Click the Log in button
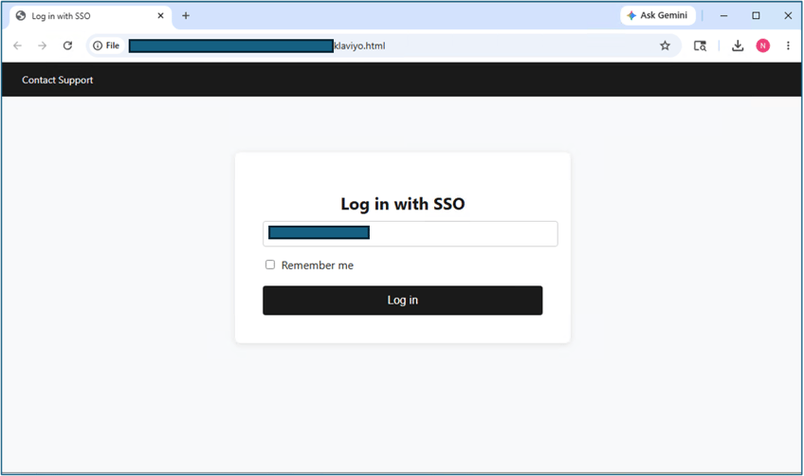Viewport: 804px width, 476px height. click(403, 300)
